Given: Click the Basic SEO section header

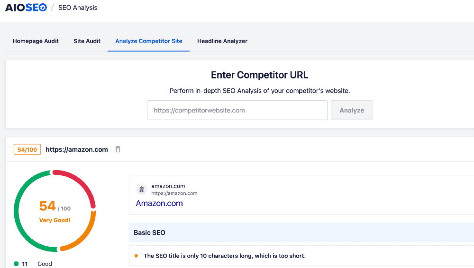Looking at the screenshot, I should [301, 233].
